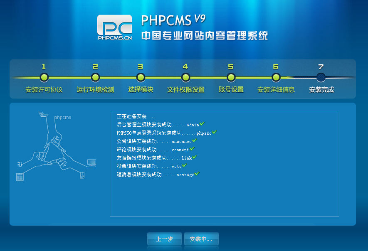Click the PHPCMS.CN logo icon

(x=115, y=27)
